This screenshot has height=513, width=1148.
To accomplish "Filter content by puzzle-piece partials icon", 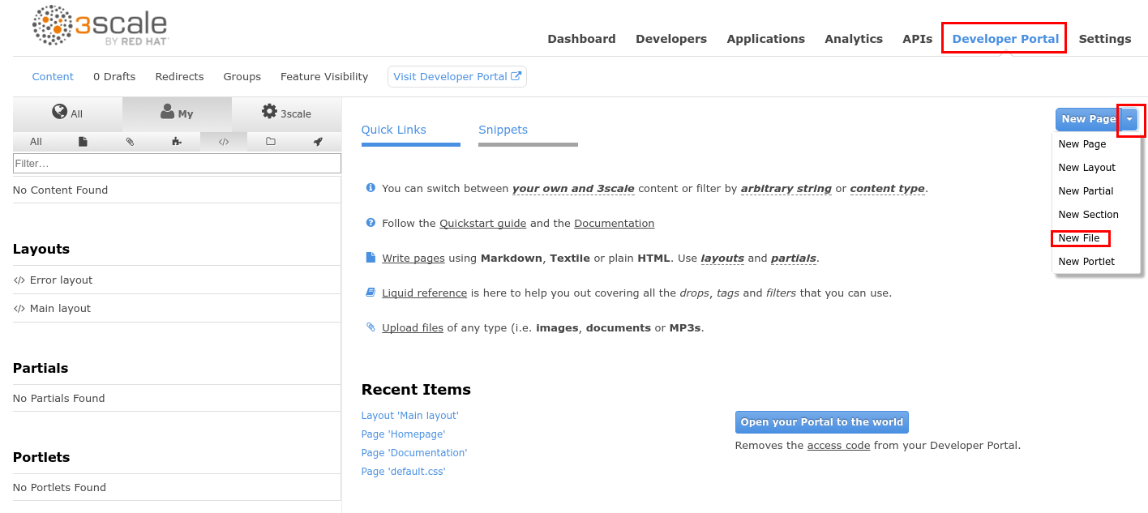I will coord(177,142).
